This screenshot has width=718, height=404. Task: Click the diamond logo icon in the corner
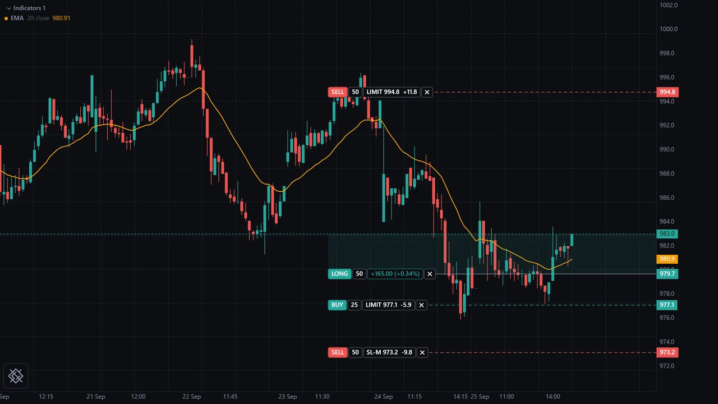click(16, 376)
